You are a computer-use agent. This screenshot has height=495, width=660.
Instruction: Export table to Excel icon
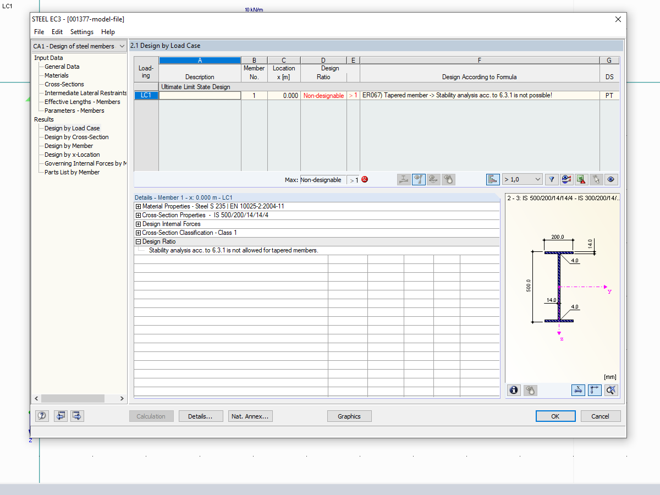581,179
